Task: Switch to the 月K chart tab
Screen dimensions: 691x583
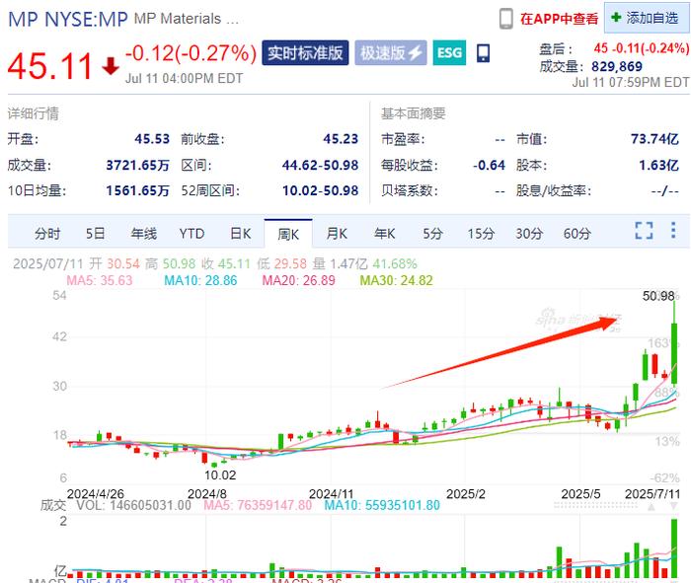Action: [337, 234]
